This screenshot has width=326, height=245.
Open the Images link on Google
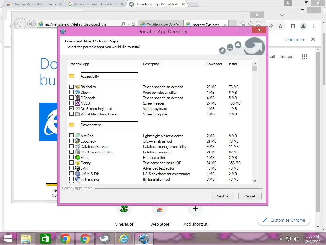286,57
